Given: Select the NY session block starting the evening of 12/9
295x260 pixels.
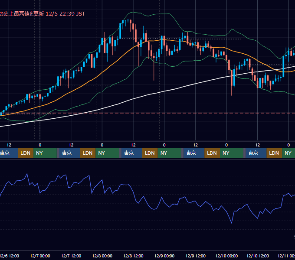Looking at the screenshot, I should [x=232, y=153].
